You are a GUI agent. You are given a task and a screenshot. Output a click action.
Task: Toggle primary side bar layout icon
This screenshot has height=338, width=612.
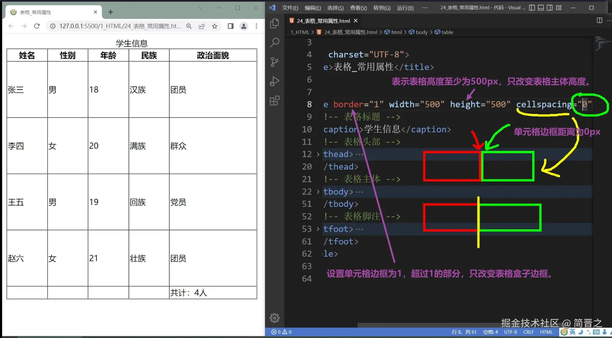tap(532, 7)
